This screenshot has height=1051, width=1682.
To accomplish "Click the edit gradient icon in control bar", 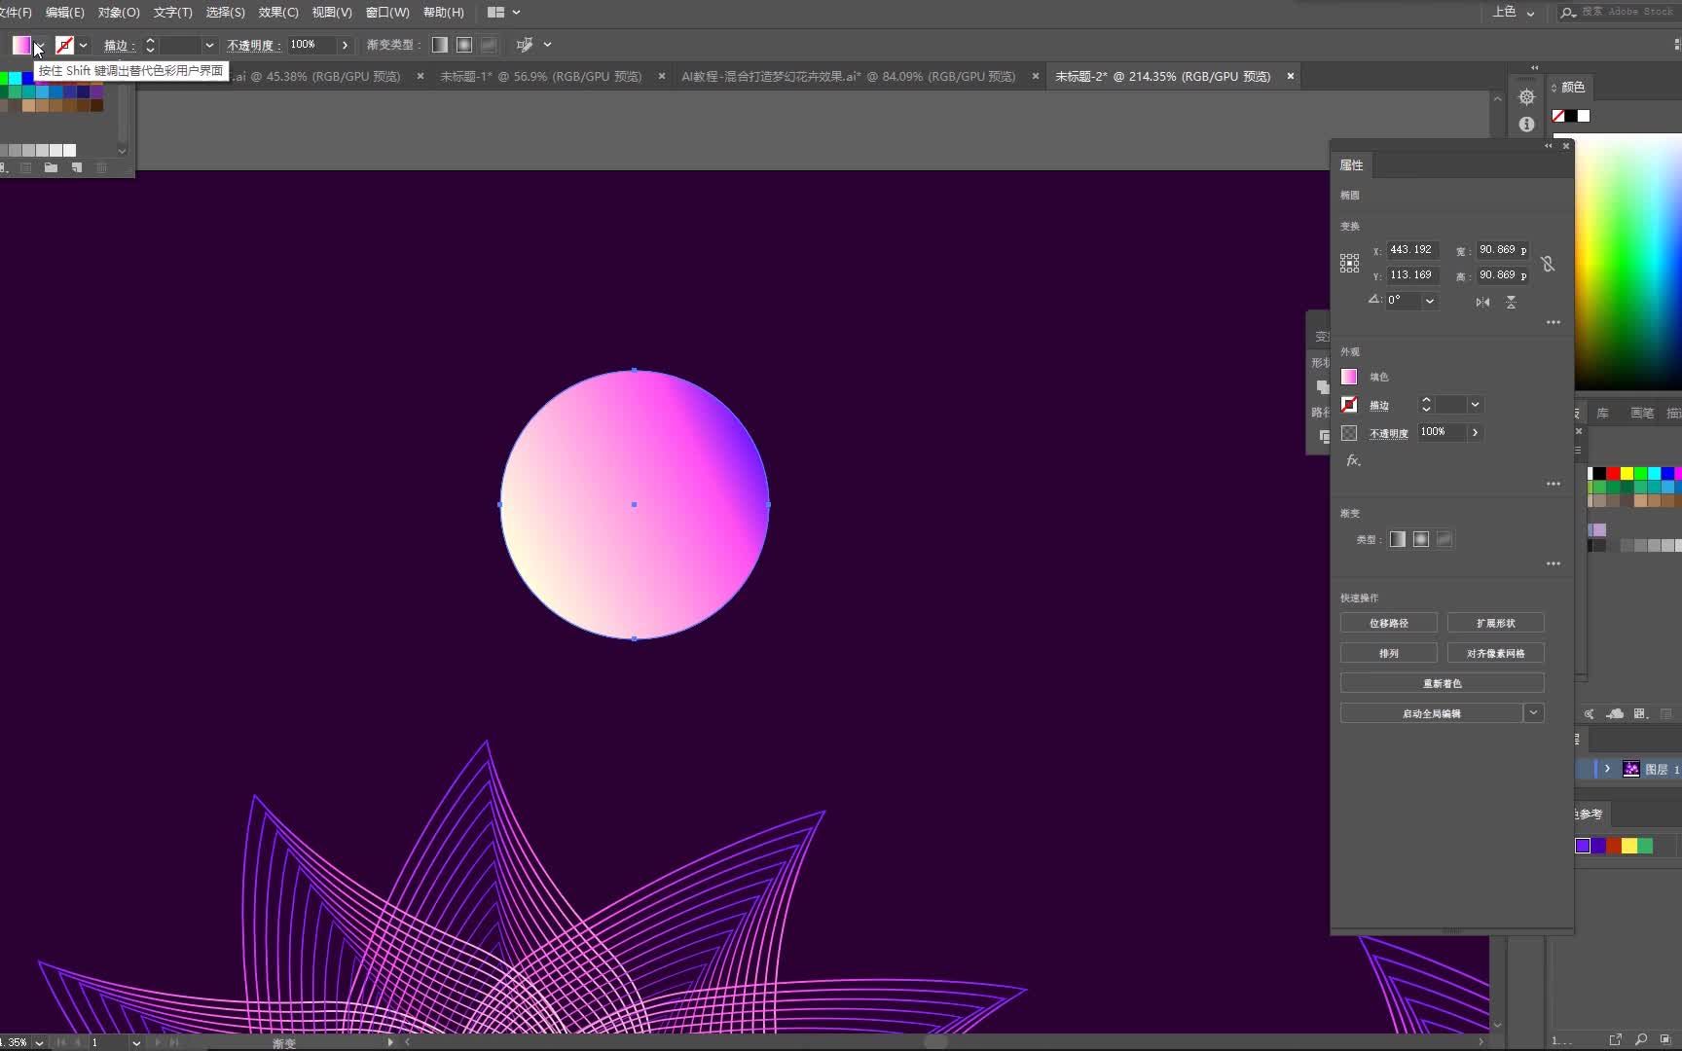I will 525,45.
